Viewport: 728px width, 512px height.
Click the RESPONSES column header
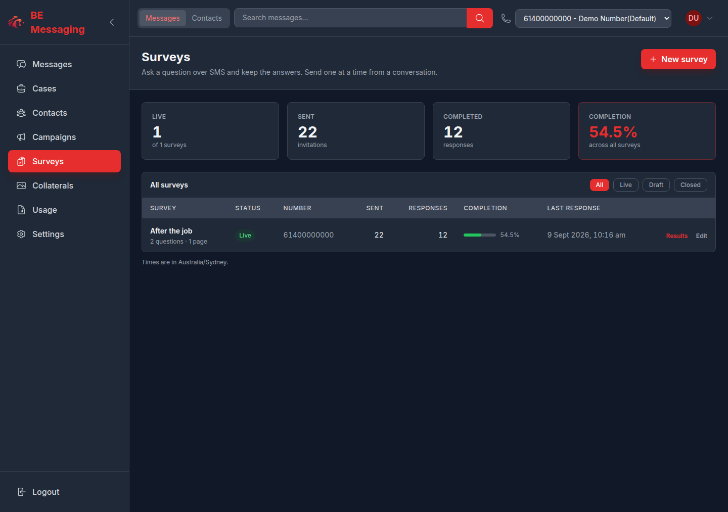428,208
